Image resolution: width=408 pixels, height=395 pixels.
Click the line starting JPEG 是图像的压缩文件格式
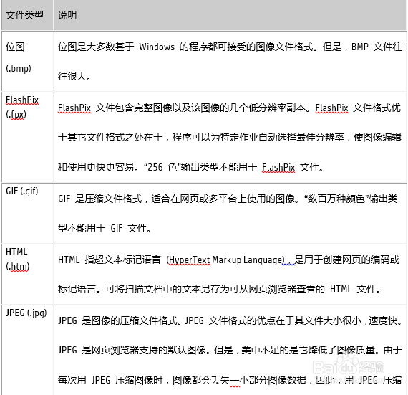point(230,320)
